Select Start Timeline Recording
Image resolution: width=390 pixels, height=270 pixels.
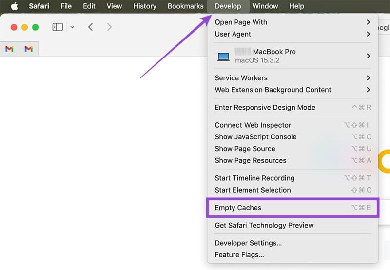pyautogui.click(x=293, y=178)
